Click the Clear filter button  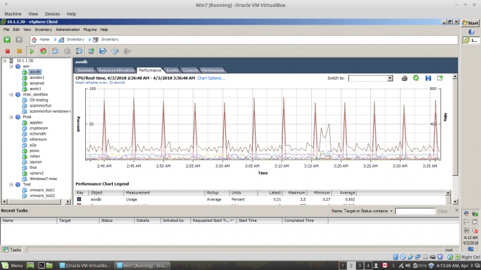point(443,211)
